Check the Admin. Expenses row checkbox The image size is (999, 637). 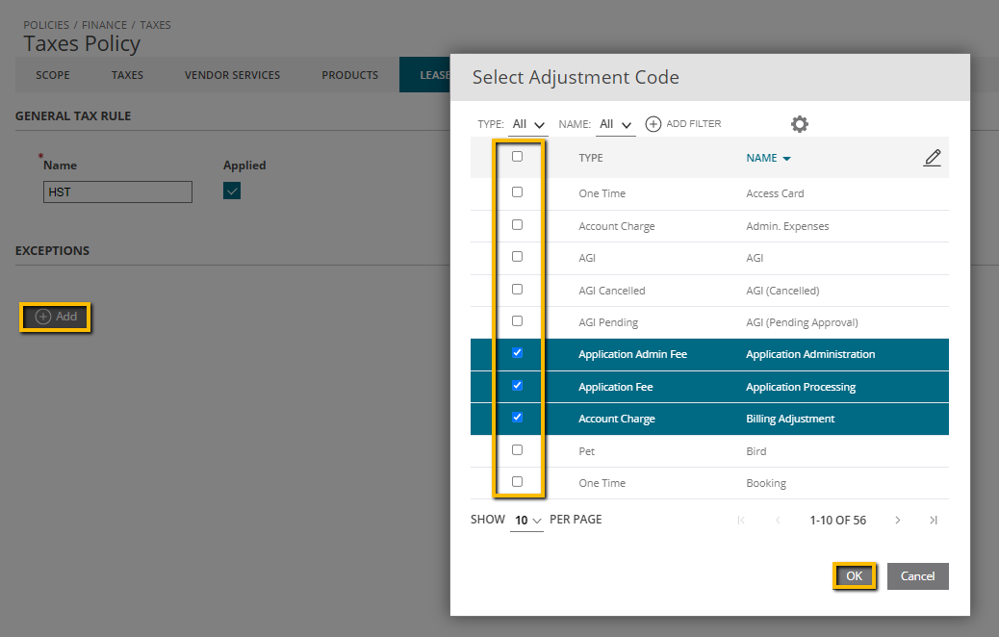(518, 225)
